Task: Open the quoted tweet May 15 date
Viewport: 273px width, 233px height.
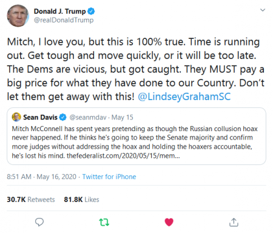Action: [x=123, y=117]
